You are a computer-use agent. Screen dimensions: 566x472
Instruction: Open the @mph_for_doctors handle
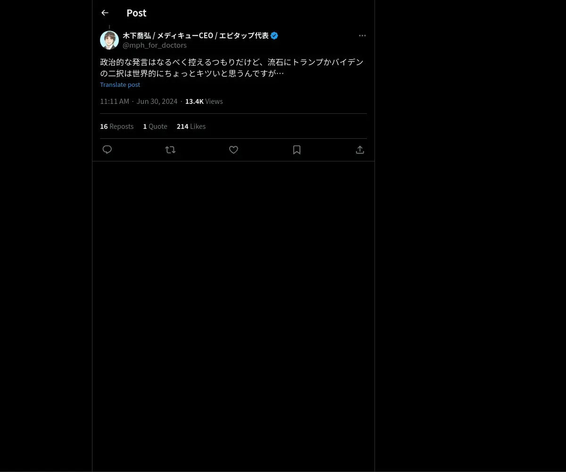155,45
